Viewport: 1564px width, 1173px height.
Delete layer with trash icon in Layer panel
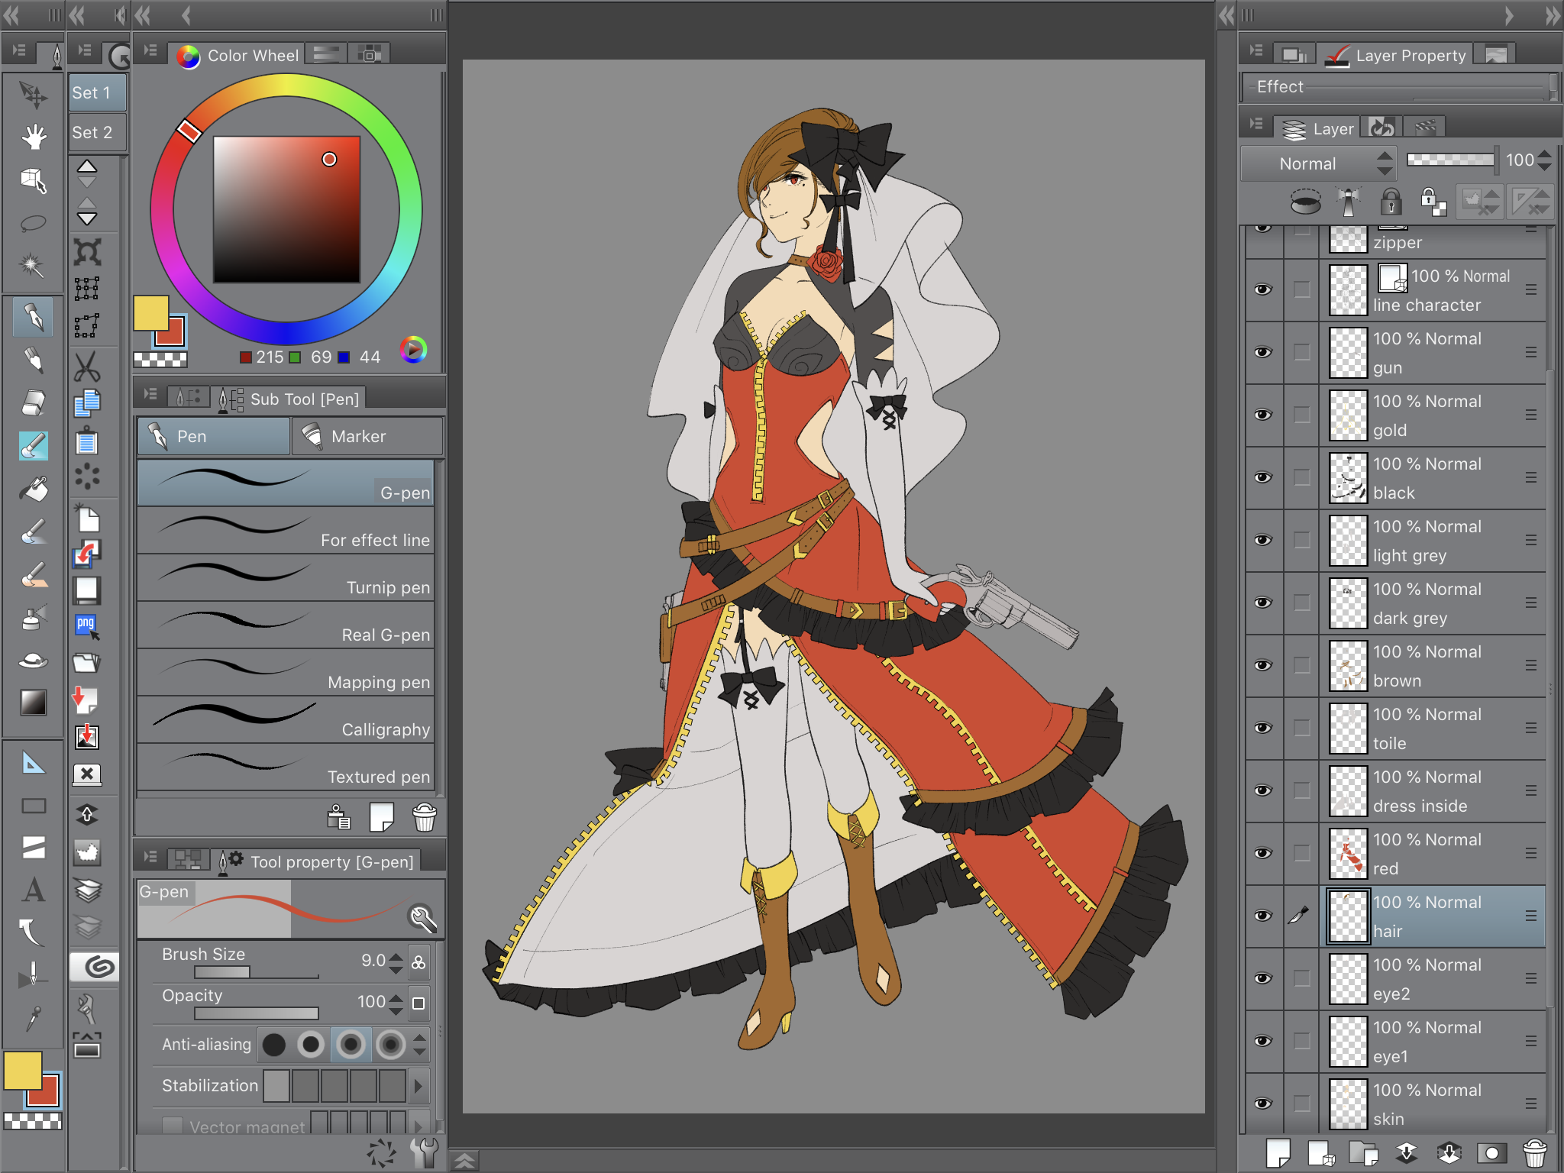pos(1534,1152)
